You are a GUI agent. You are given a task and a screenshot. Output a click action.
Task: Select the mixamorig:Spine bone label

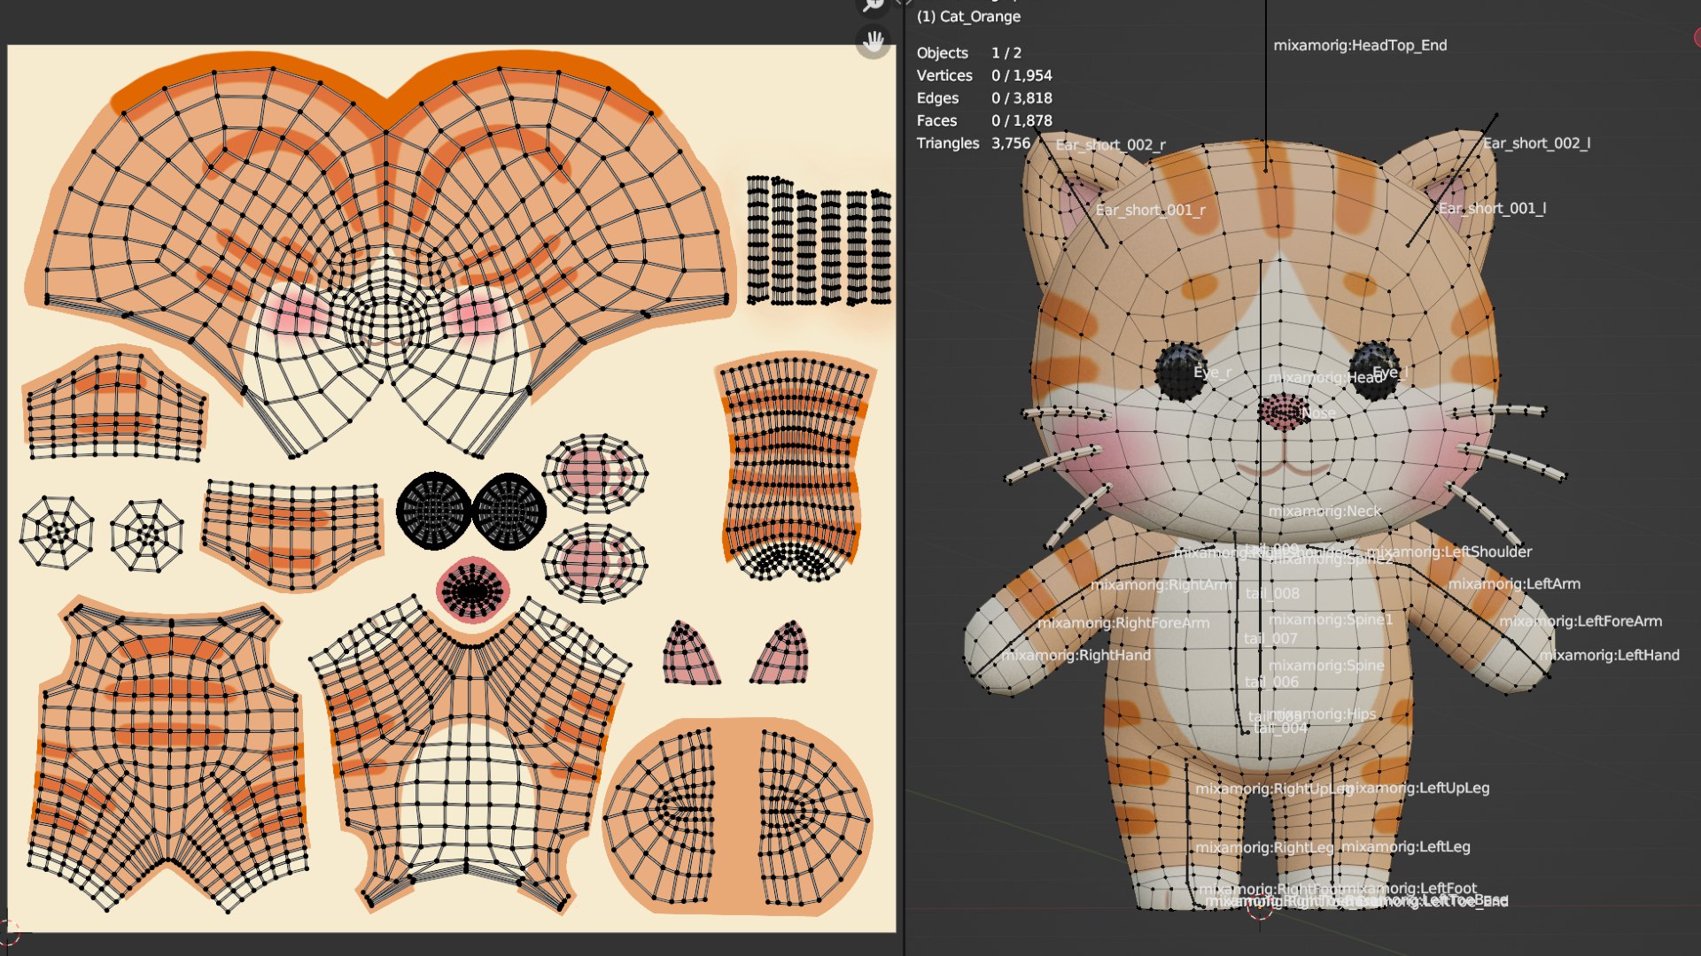pos(1326,665)
